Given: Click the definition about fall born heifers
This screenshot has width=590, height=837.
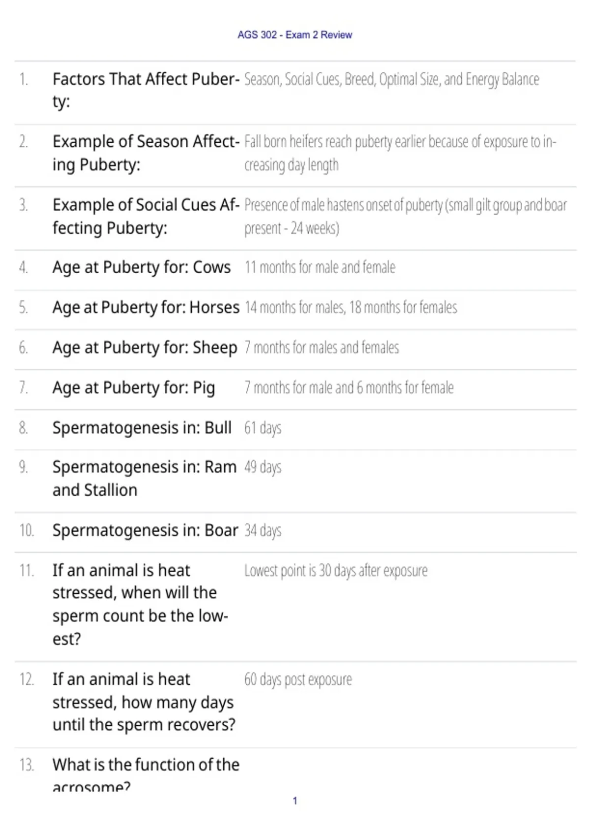Looking at the screenshot, I should [400, 153].
